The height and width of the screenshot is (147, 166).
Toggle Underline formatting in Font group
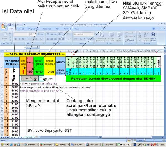tap(23, 39)
